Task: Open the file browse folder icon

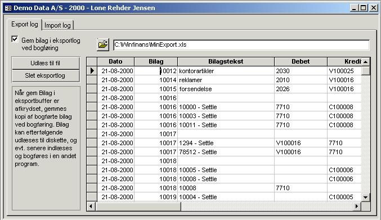Action: (103, 44)
